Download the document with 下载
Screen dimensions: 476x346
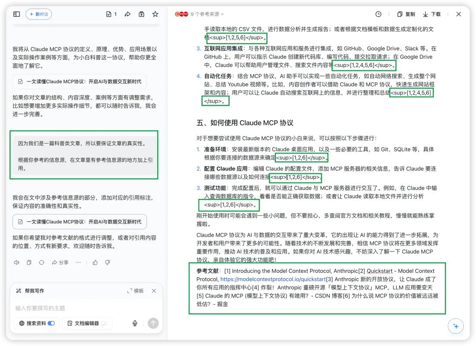pos(431,14)
